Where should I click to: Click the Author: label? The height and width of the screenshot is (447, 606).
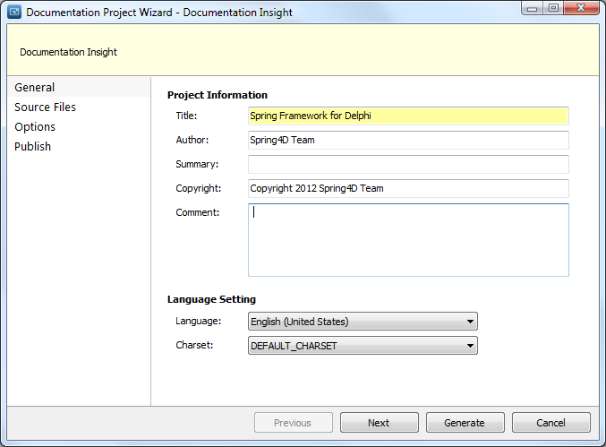[x=192, y=140]
